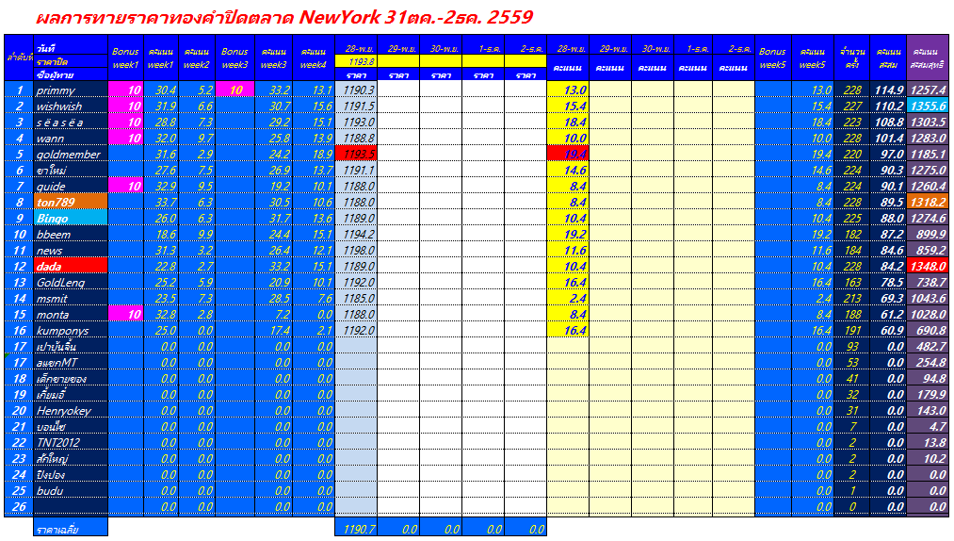This screenshot has width=954, height=541.
Task: Select the blue net score cell 1355.6
Action: coord(928,106)
